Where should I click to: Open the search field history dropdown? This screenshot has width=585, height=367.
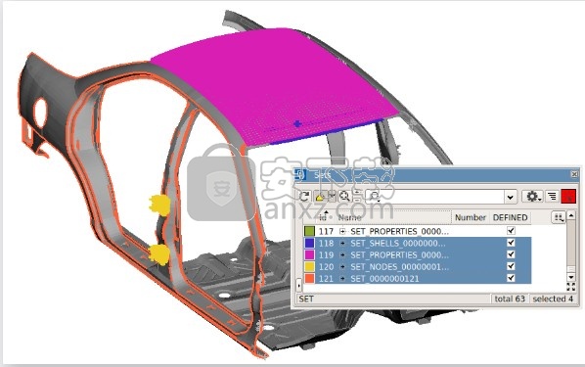pos(510,197)
